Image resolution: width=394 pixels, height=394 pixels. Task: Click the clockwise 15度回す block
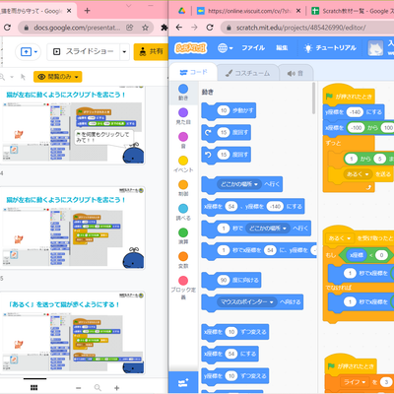pyautogui.click(x=227, y=133)
